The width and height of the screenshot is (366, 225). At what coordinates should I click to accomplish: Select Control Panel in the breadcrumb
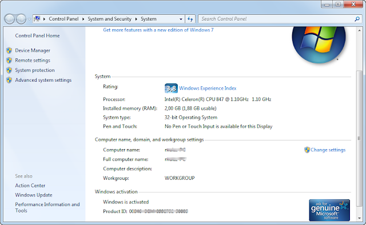[63, 19]
